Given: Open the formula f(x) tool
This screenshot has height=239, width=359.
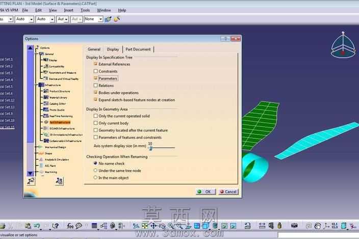Looking at the screenshot, I should click(x=70, y=226).
